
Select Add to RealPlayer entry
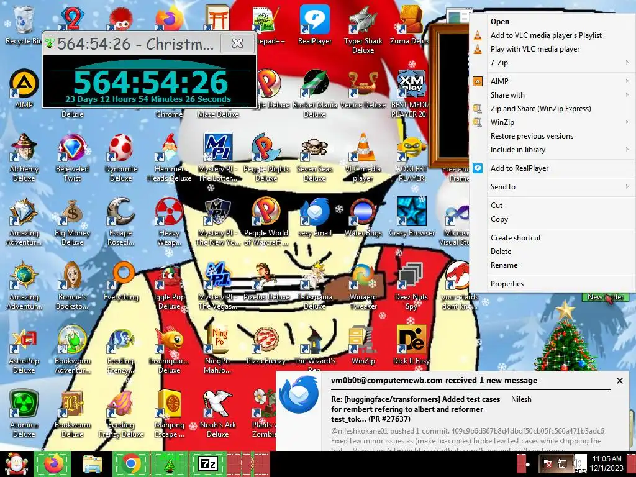(x=552, y=168)
